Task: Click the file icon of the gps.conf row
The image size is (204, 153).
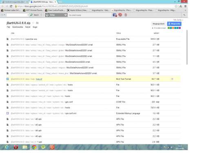Action: pyautogui.click(x=8, y=102)
